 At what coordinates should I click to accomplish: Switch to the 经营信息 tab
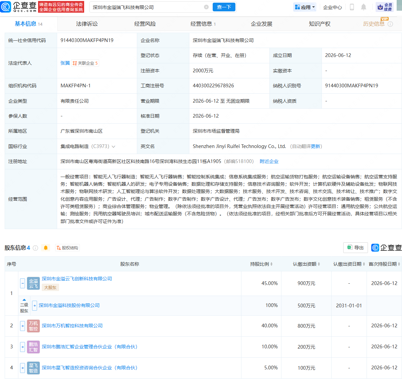tap(203, 24)
